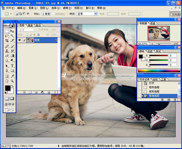Select the Move tool
Screen dimensions: 182x149
coord(12,31)
